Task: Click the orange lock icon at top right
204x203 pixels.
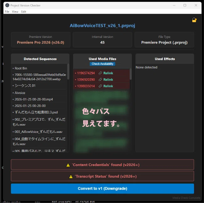Action: tap(194, 20)
